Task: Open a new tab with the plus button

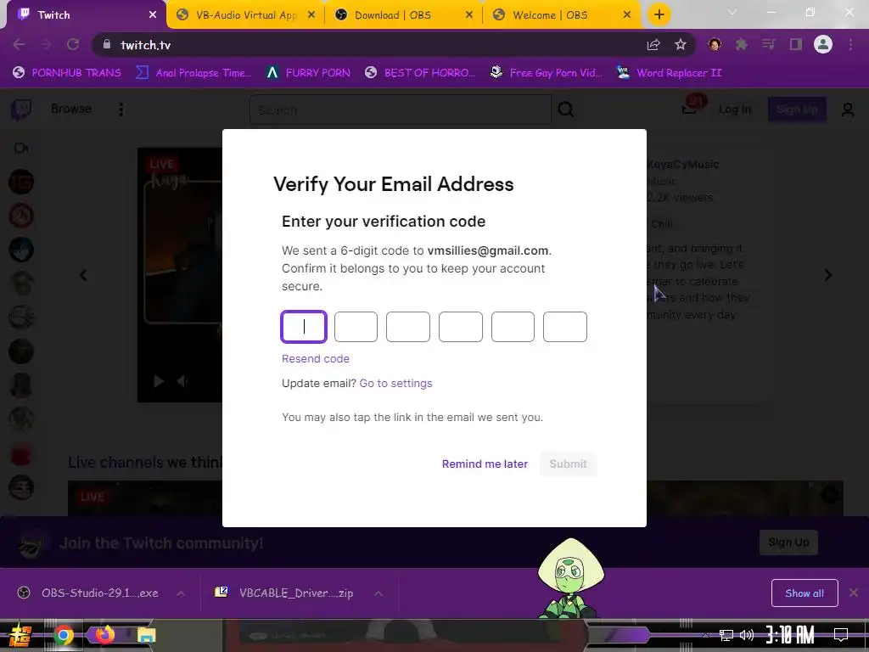Action: pos(659,15)
